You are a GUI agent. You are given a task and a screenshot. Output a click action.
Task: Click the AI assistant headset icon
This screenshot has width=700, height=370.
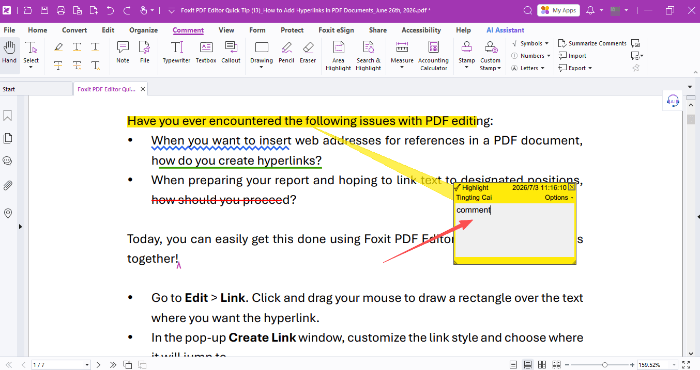(673, 101)
